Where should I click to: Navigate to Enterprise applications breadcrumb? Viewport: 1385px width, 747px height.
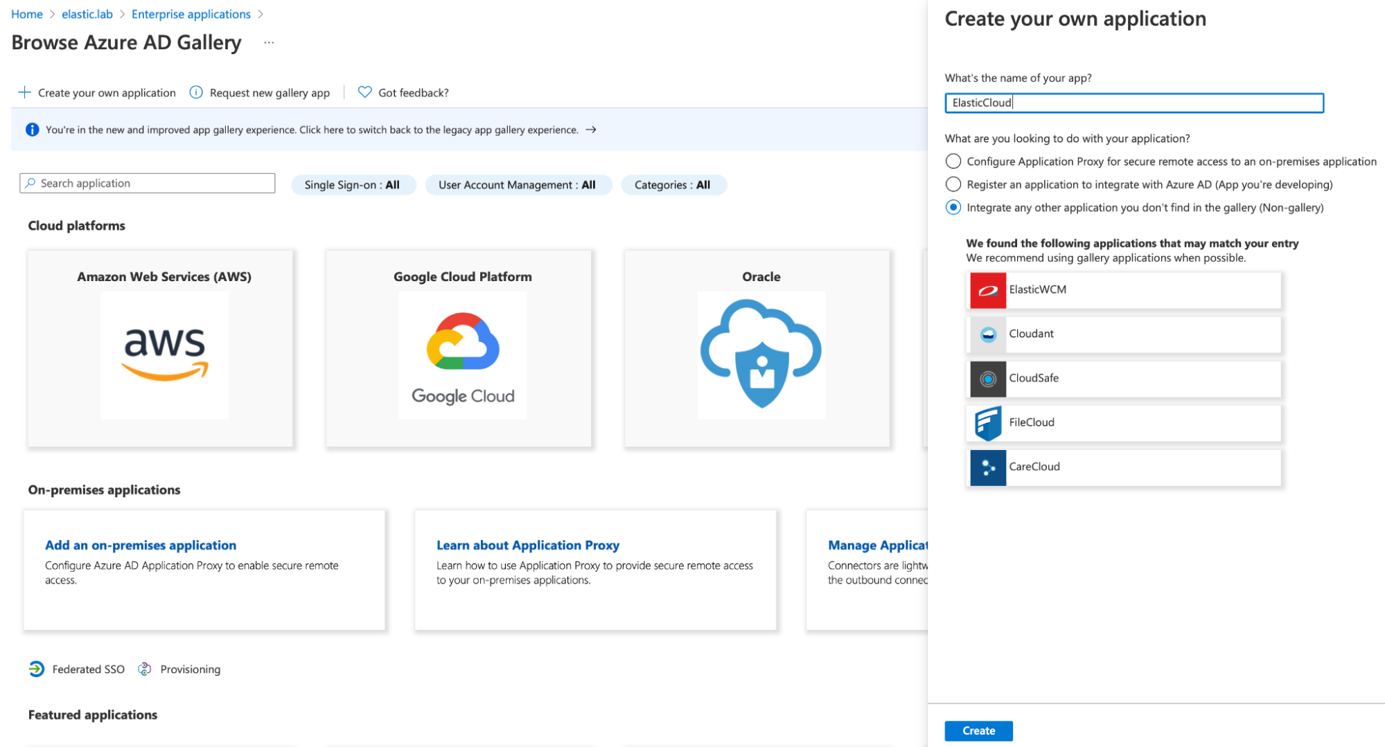pos(191,14)
